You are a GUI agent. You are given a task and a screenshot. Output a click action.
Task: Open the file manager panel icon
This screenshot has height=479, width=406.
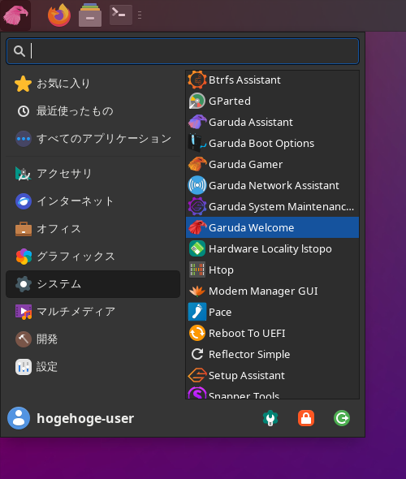point(90,15)
